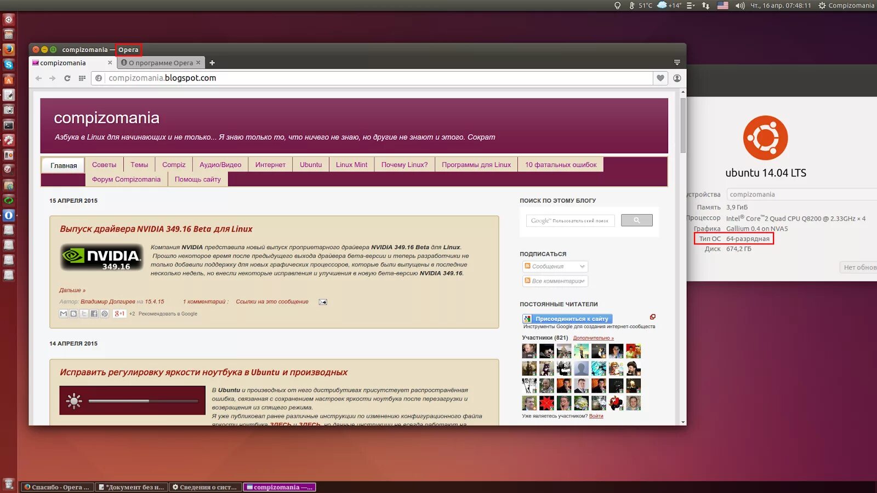877x493 pixels.
Task: Open the NVIDIA 349.16 Beta post title
Action: pos(156,229)
